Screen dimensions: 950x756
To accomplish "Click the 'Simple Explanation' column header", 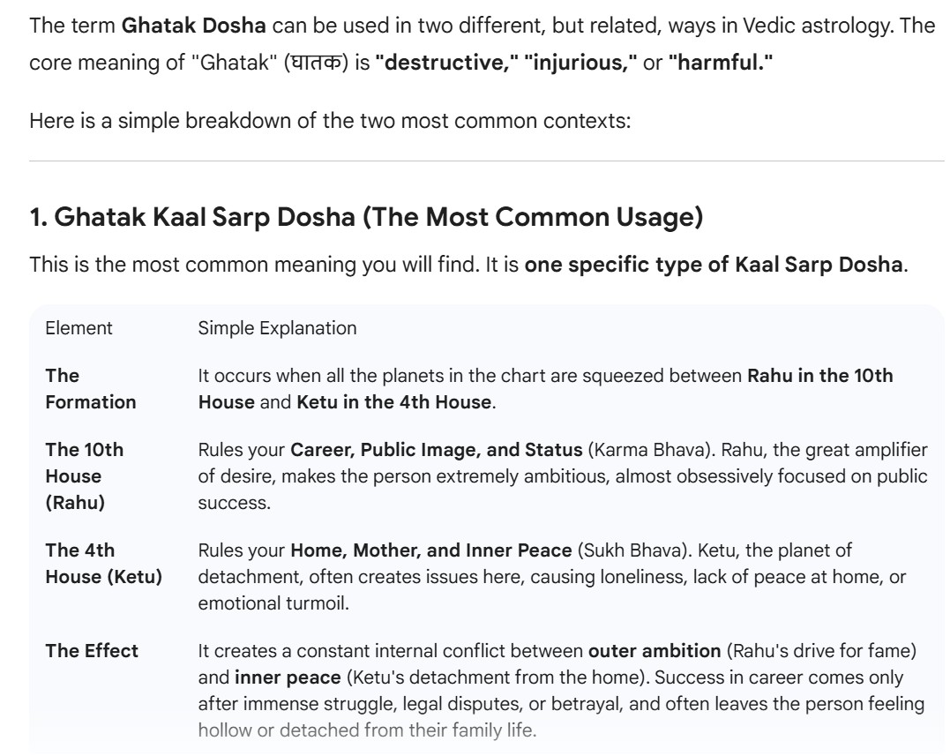I will click(x=277, y=328).
